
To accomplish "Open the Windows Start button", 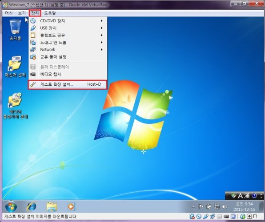I will [x=11, y=206].
